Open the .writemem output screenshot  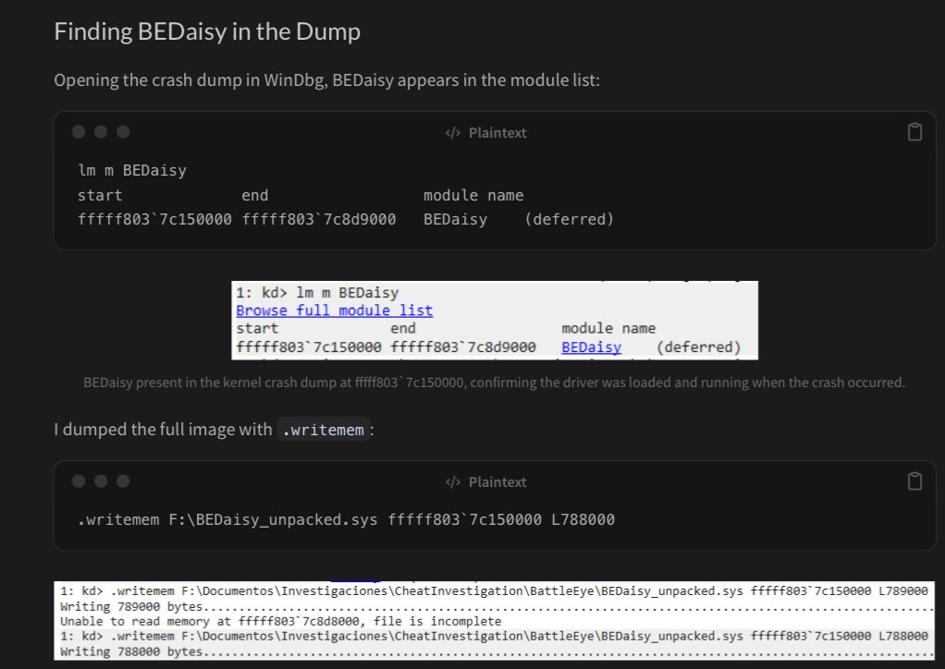494,621
